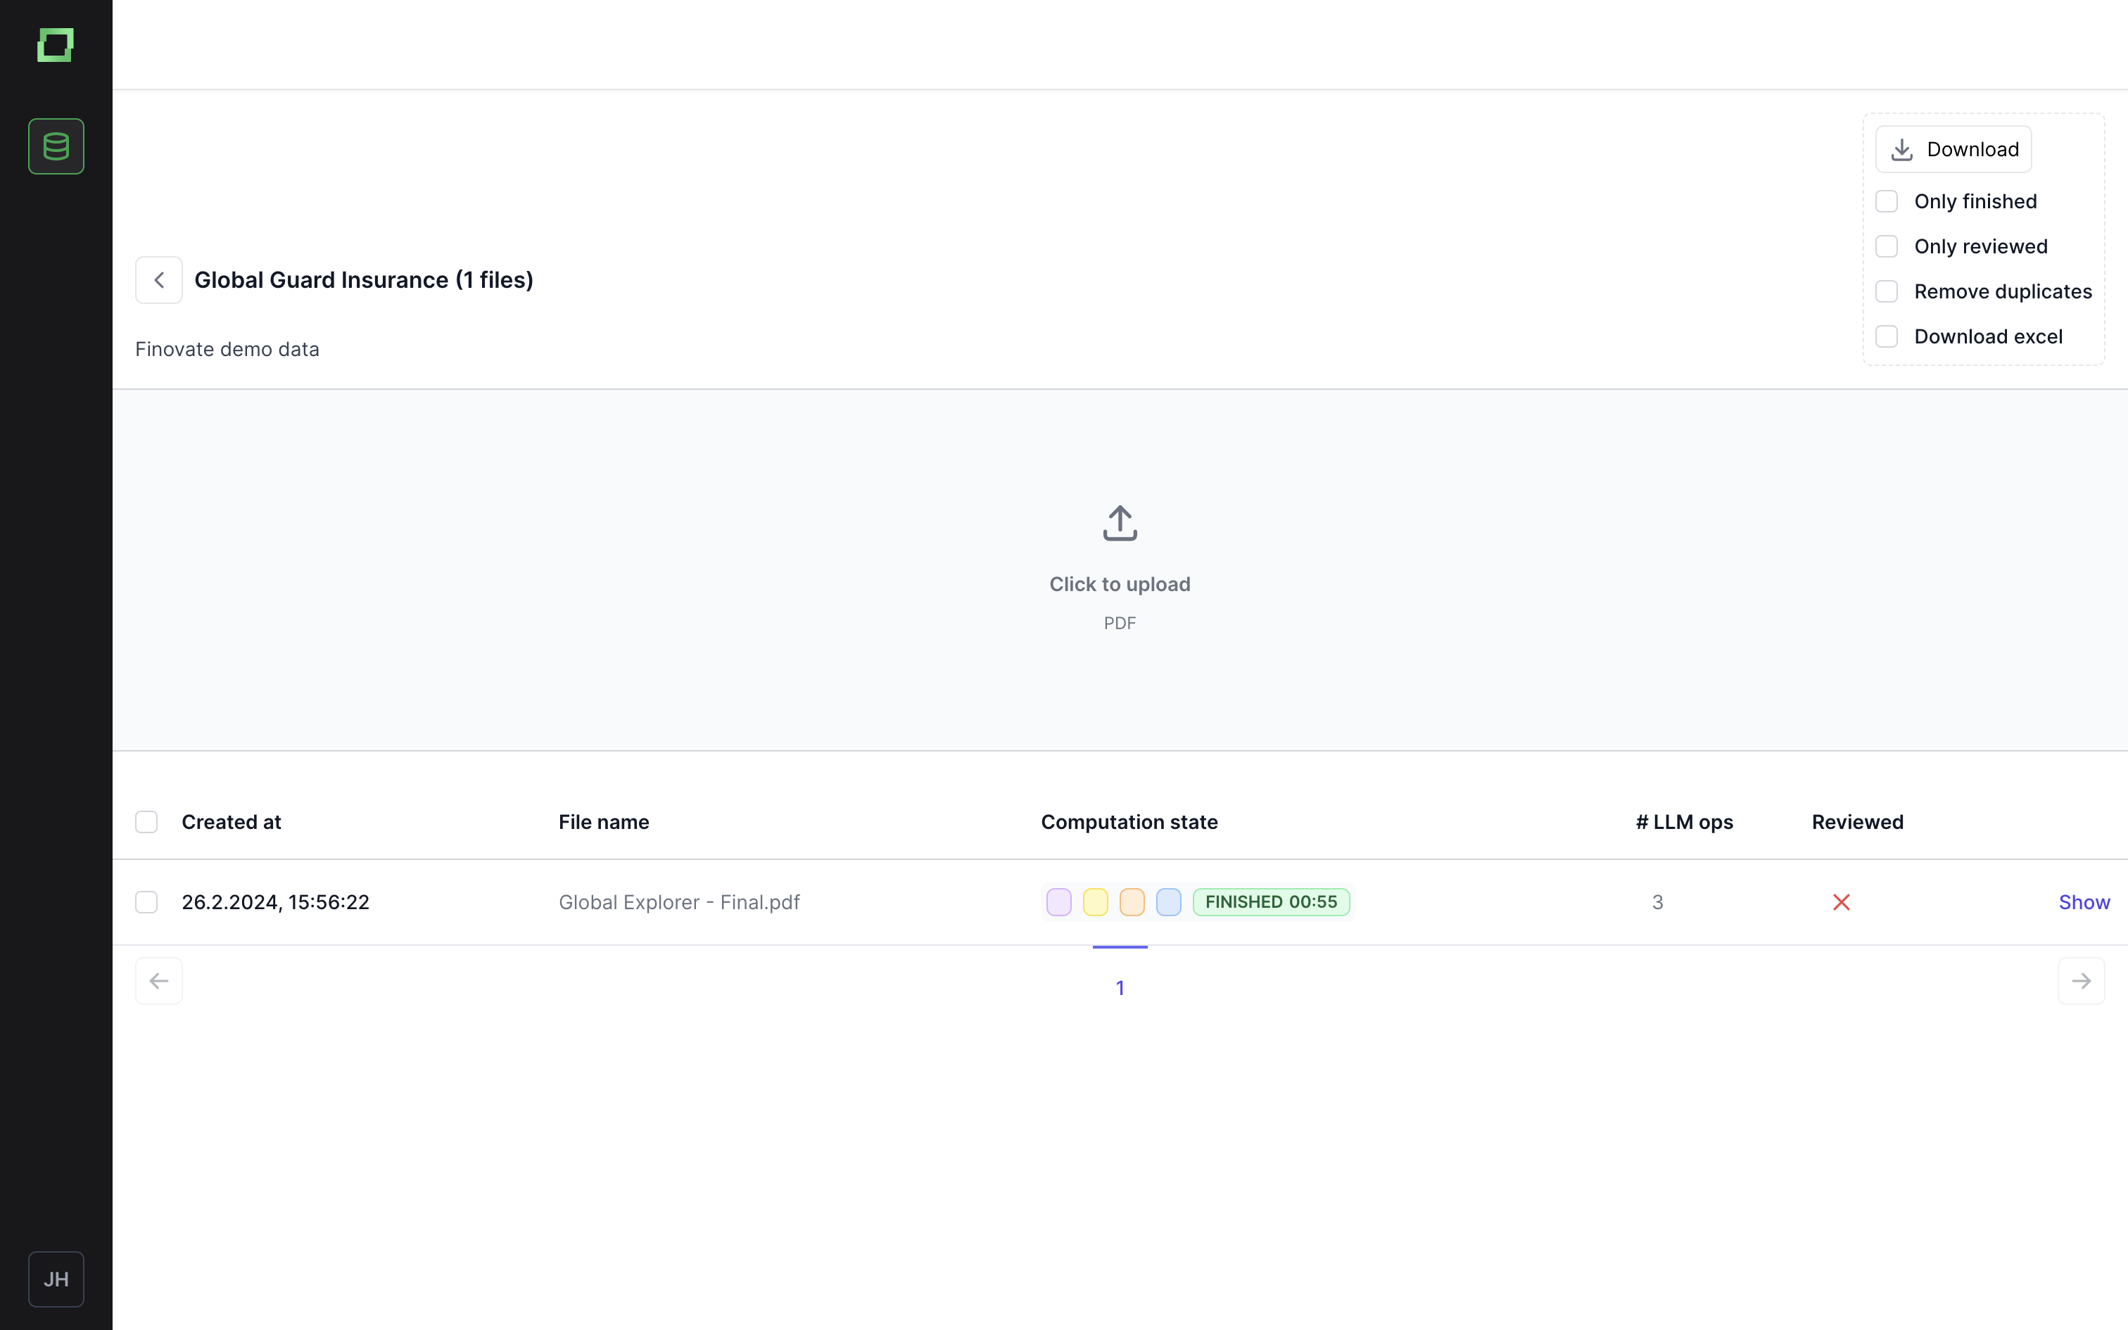Click the purple computation state swatch

pyautogui.click(x=1059, y=902)
